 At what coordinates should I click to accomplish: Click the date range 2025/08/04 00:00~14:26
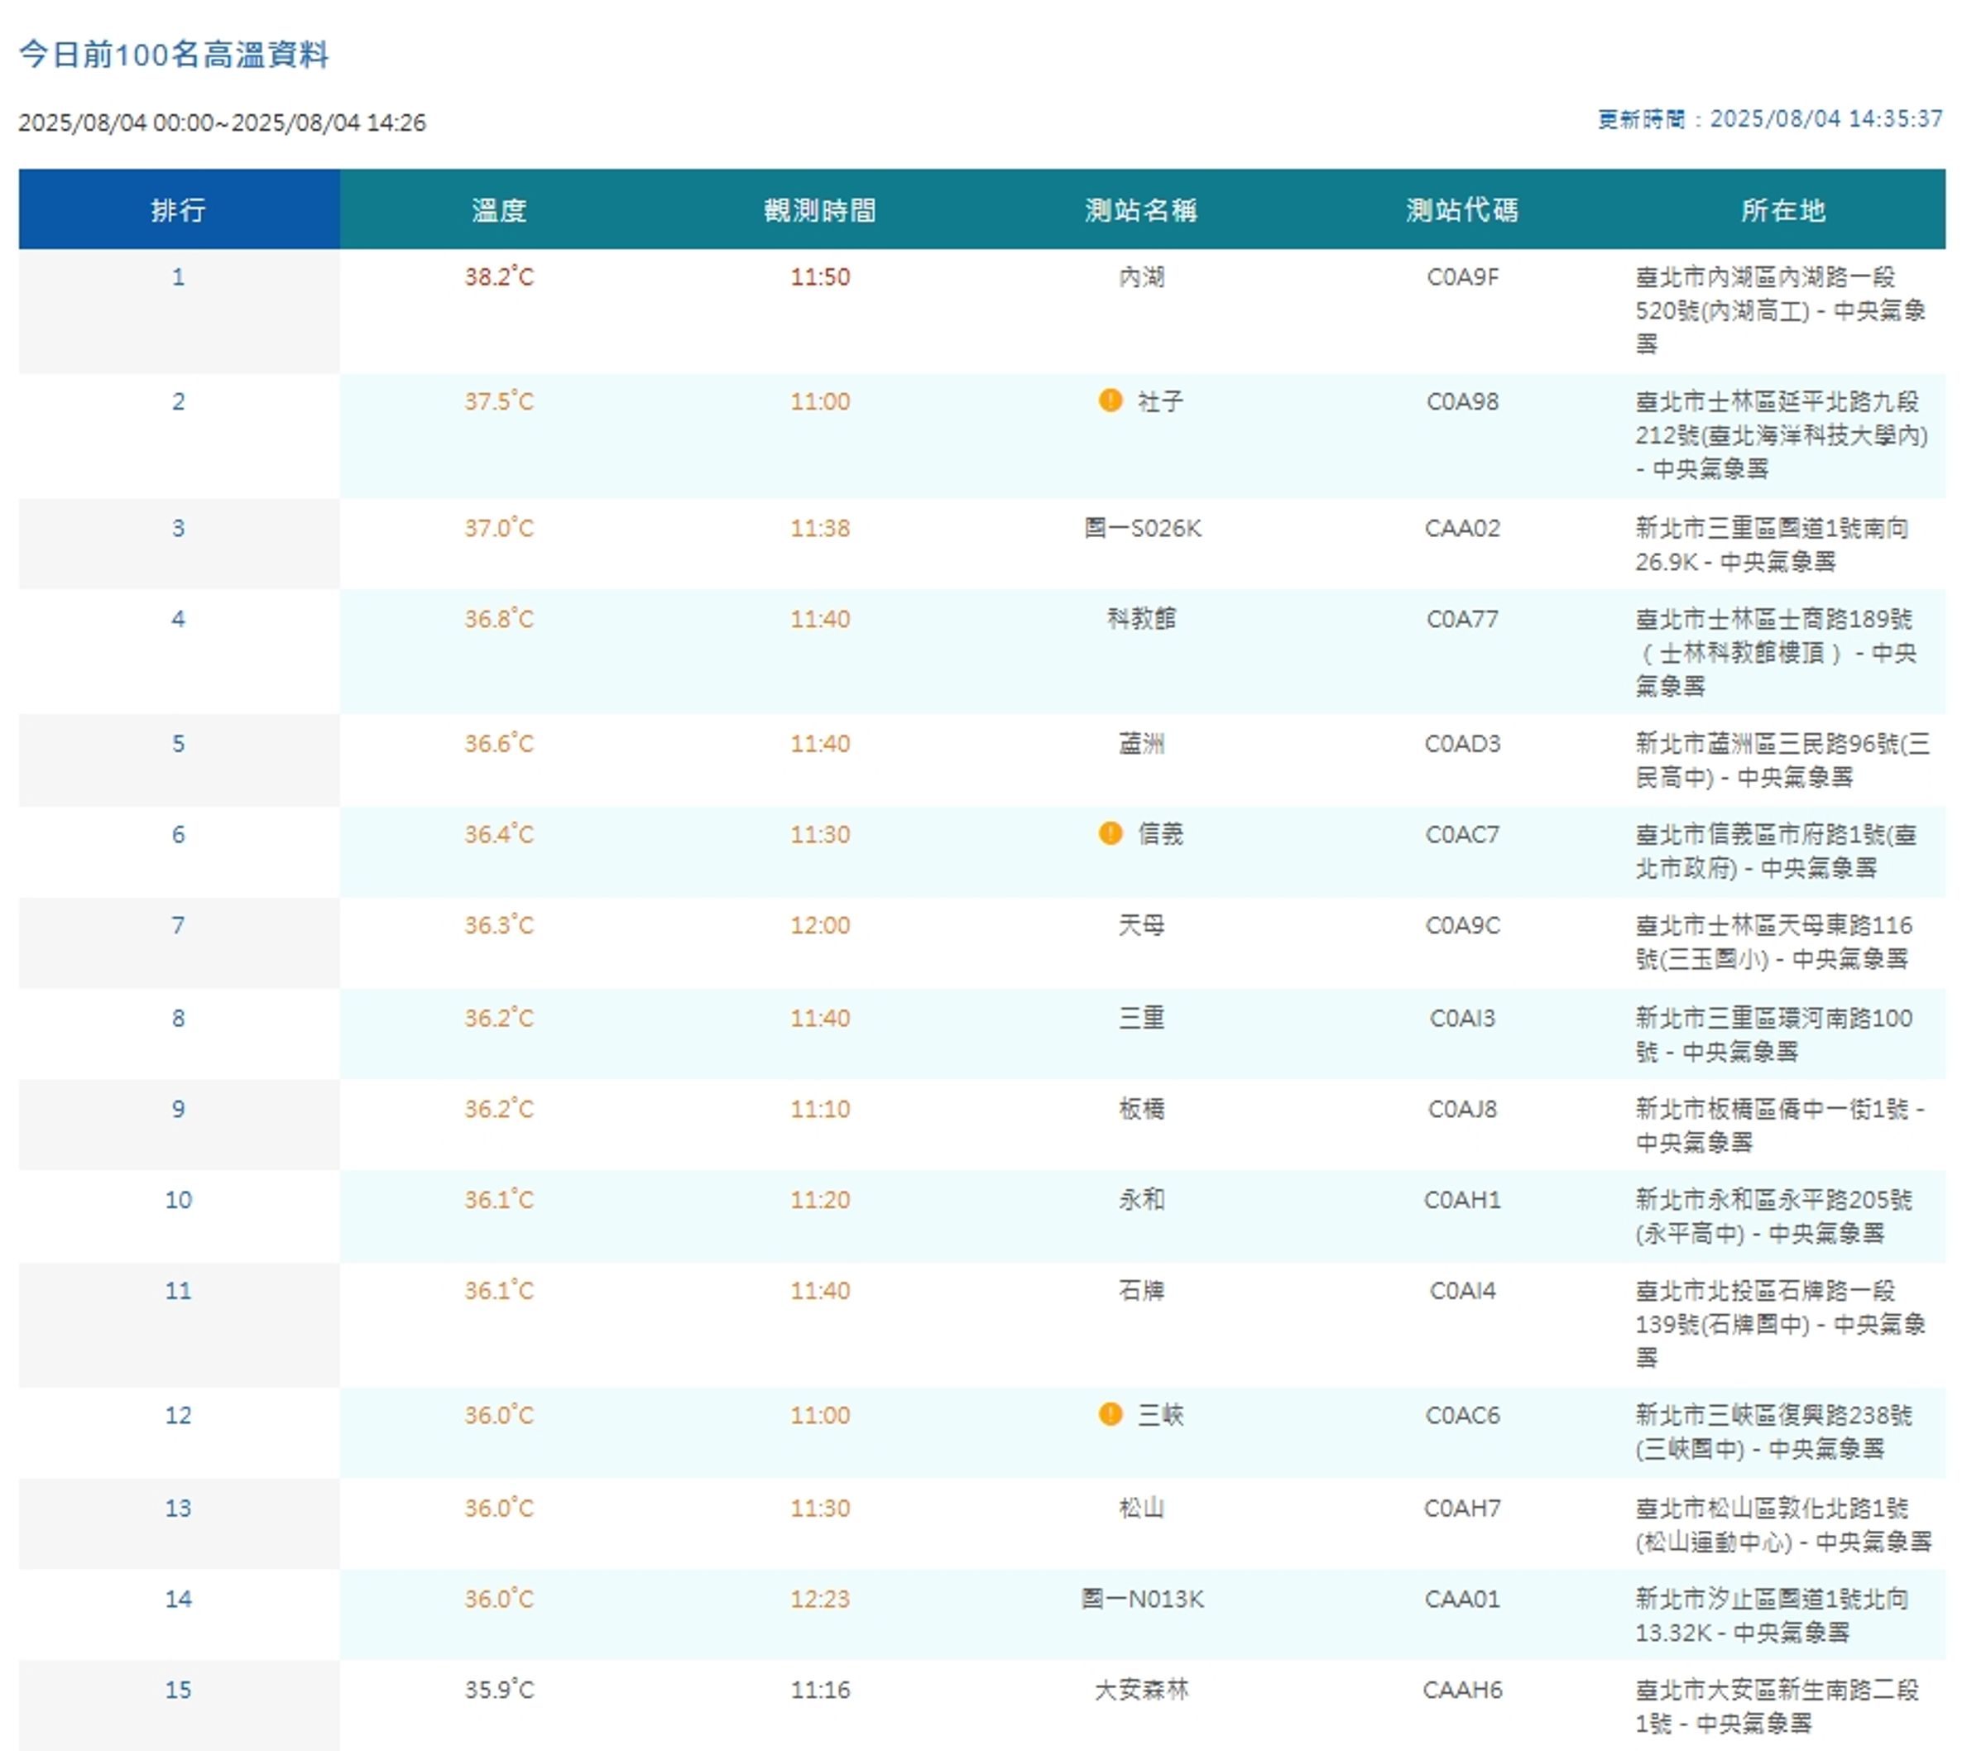(x=223, y=122)
